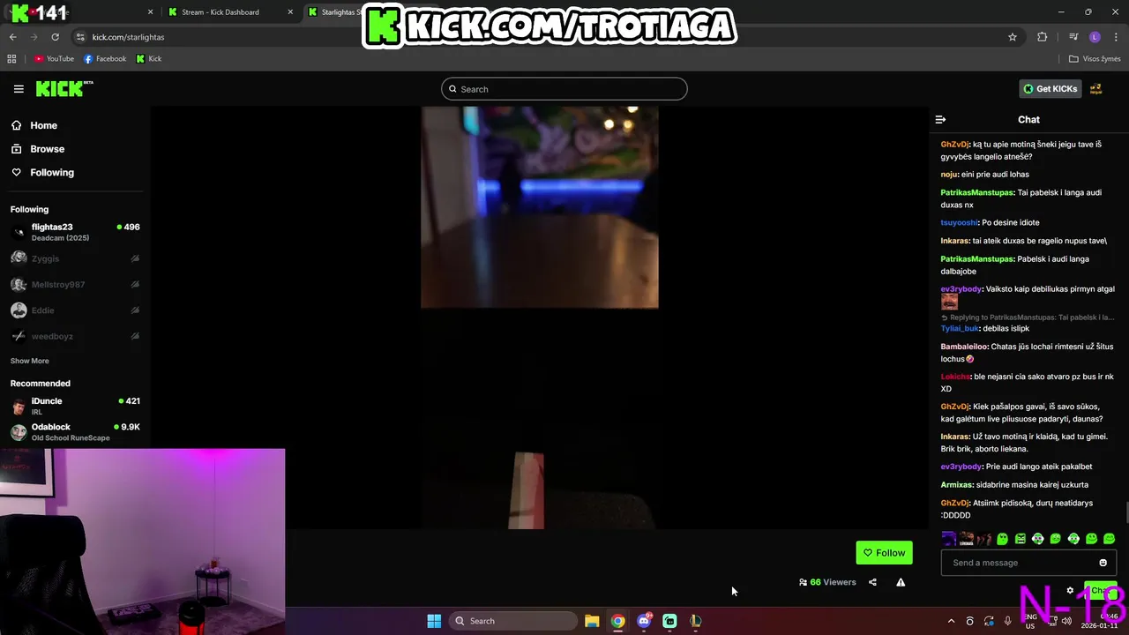The height and width of the screenshot is (635, 1129).
Task: Open the Windows Start button
Action: click(x=434, y=621)
